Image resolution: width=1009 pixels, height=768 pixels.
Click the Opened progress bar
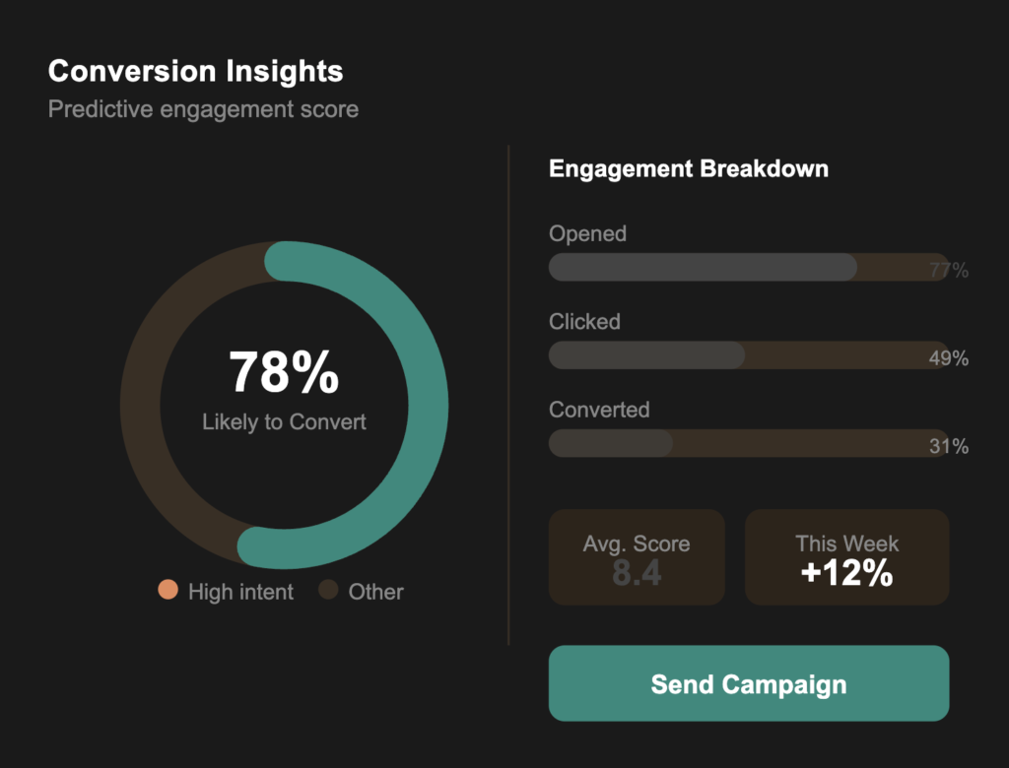pos(747,267)
